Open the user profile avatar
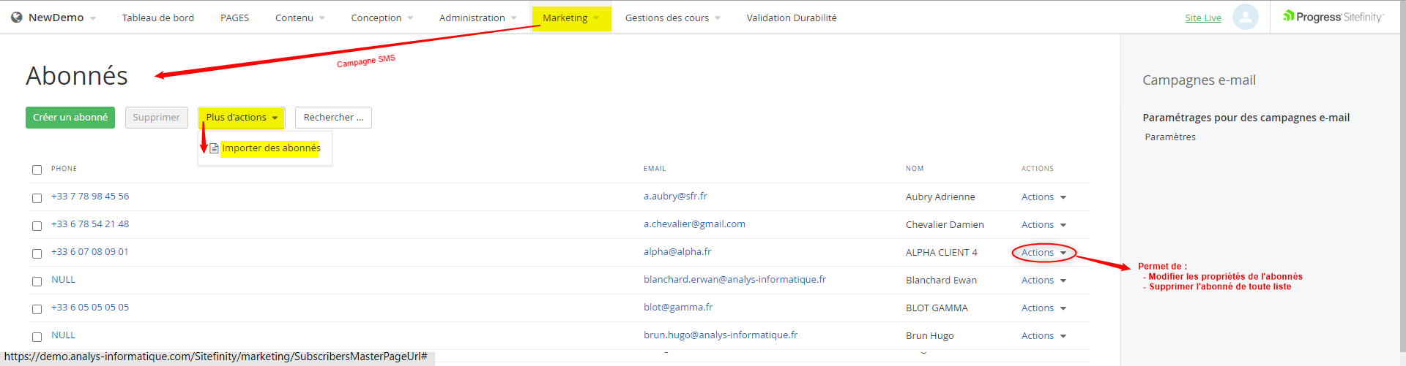 [x=1245, y=18]
